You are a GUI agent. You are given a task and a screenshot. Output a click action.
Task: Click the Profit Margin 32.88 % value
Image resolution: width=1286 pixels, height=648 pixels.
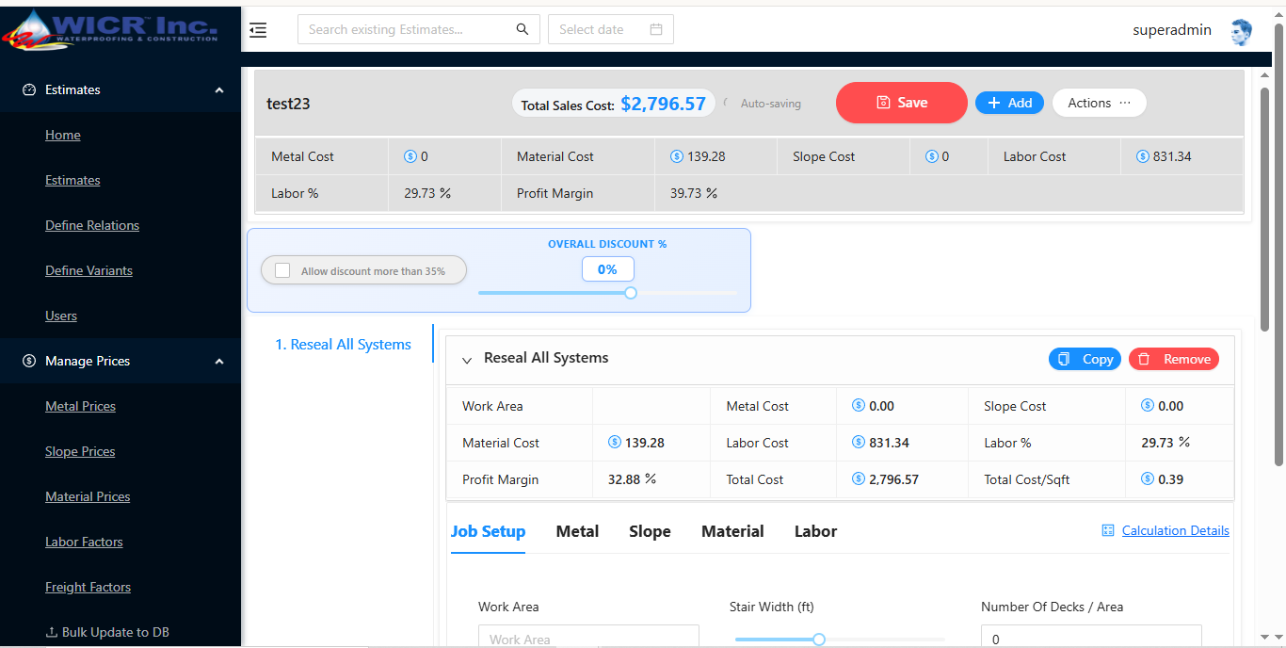click(632, 479)
